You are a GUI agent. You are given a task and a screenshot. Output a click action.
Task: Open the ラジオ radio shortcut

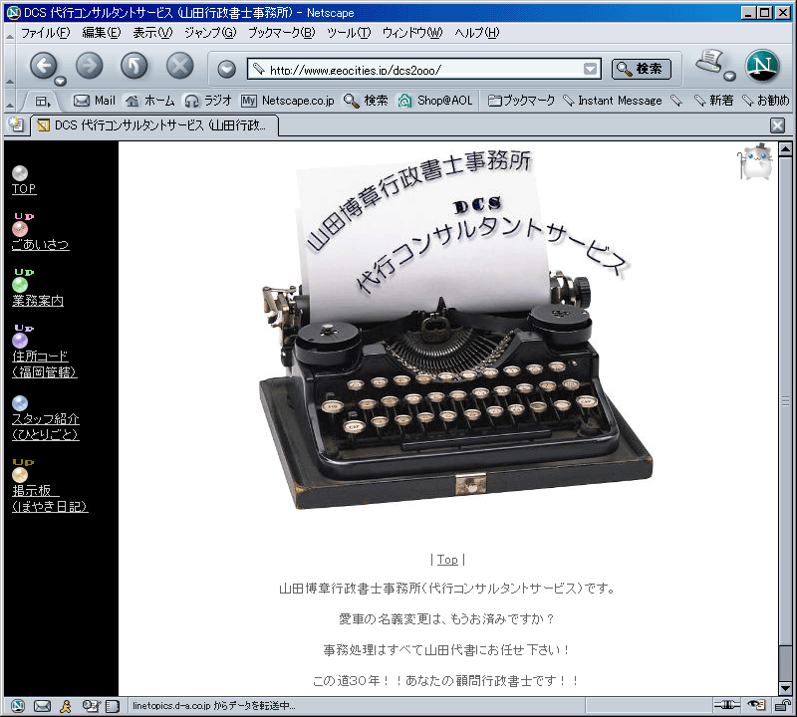pos(208,101)
